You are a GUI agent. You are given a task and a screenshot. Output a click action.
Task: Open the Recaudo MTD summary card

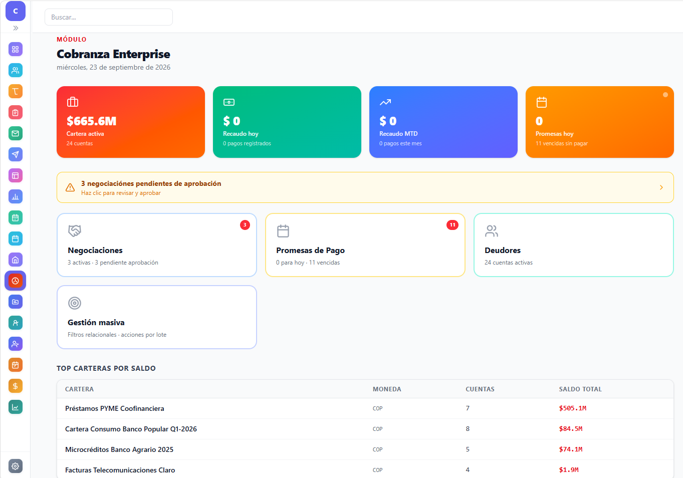pos(443,122)
